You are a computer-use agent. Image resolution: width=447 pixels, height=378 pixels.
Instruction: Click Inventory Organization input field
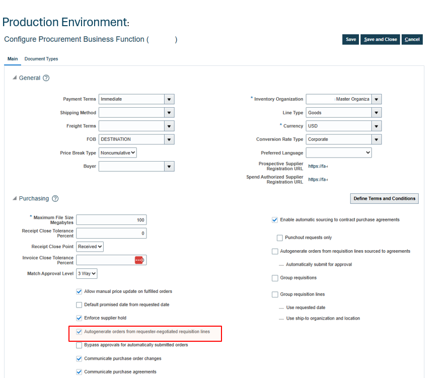[339, 99]
